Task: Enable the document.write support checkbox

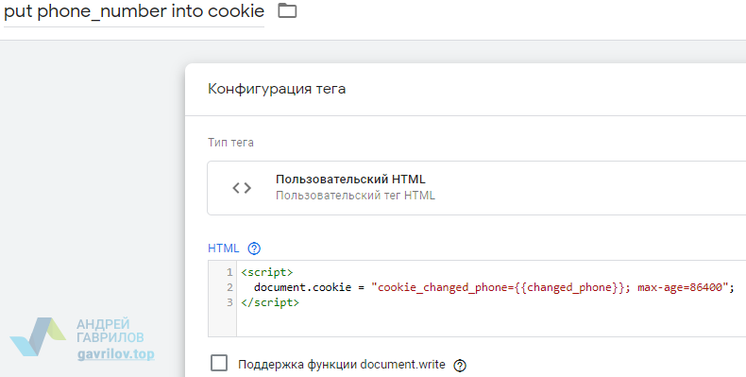Action: click(219, 363)
